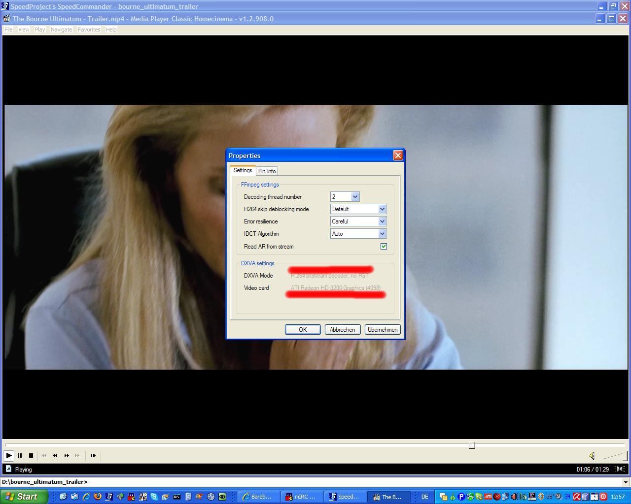Pause the video playback
The image size is (631, 504).
20,455
